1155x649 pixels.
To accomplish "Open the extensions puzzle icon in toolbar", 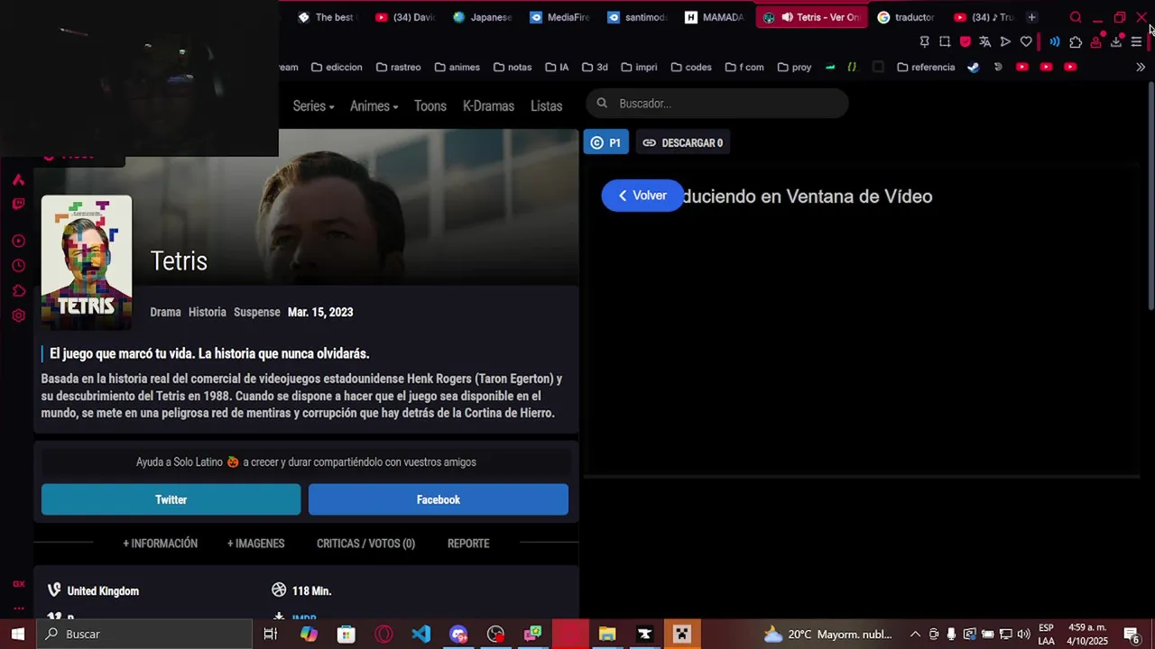I will coord(1076,41).
